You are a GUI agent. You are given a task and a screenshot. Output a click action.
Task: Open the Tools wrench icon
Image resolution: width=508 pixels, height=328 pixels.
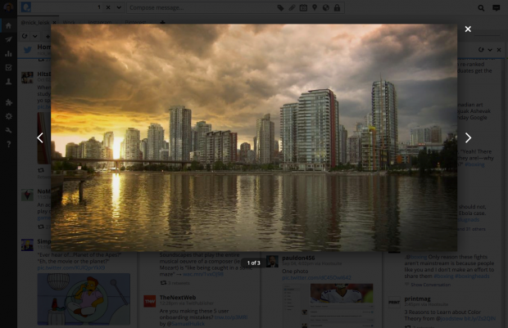pyautogui.click(x=8, y=130)
